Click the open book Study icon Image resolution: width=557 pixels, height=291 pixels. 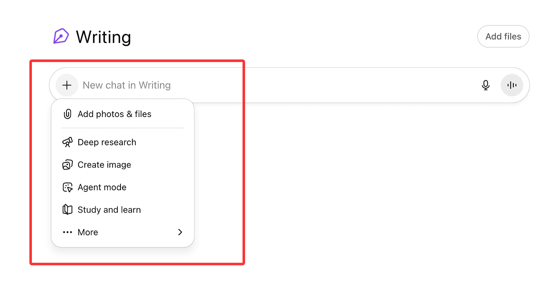[x=68, y=210]
